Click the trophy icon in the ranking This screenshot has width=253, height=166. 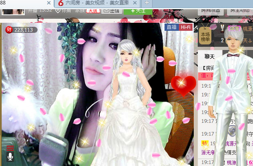coord(222,29)
